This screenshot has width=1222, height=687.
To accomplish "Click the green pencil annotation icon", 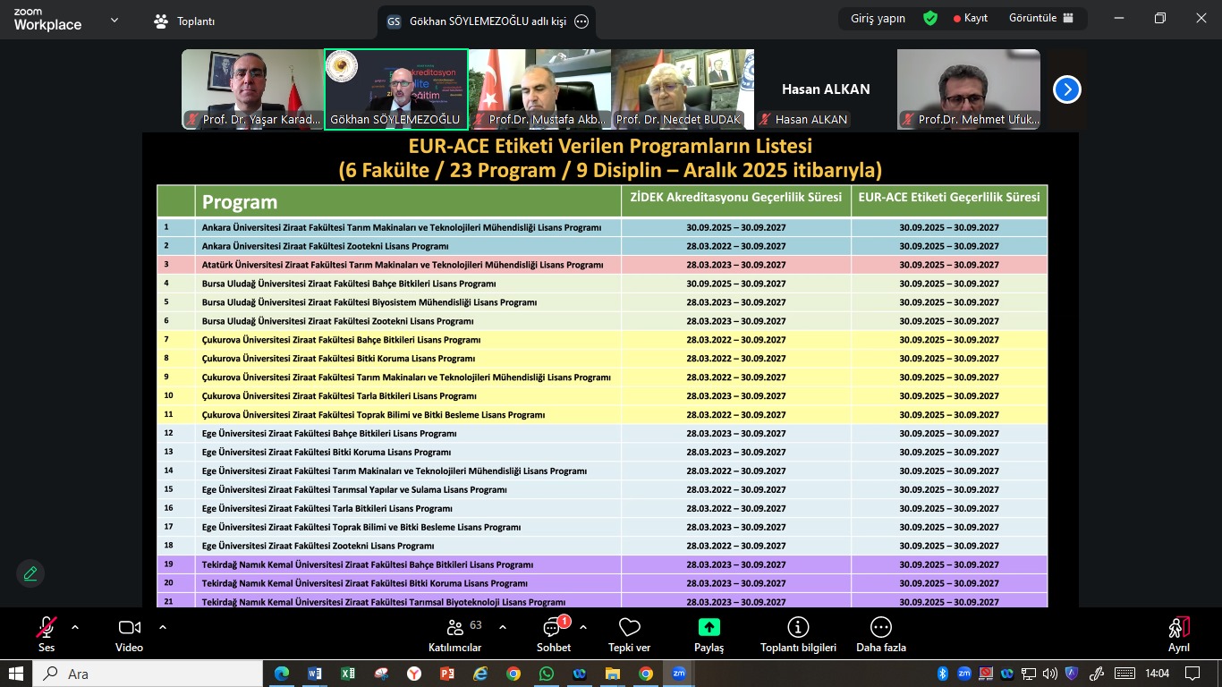I will click(x=30, y=573).
